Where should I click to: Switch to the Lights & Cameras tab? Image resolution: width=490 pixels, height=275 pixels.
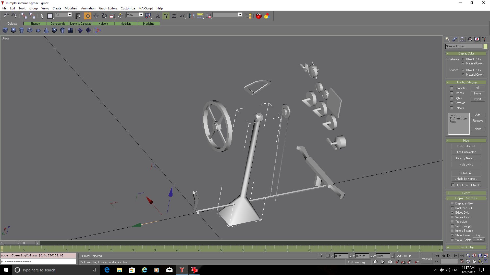pyautogui.click(x=80, y=23)
